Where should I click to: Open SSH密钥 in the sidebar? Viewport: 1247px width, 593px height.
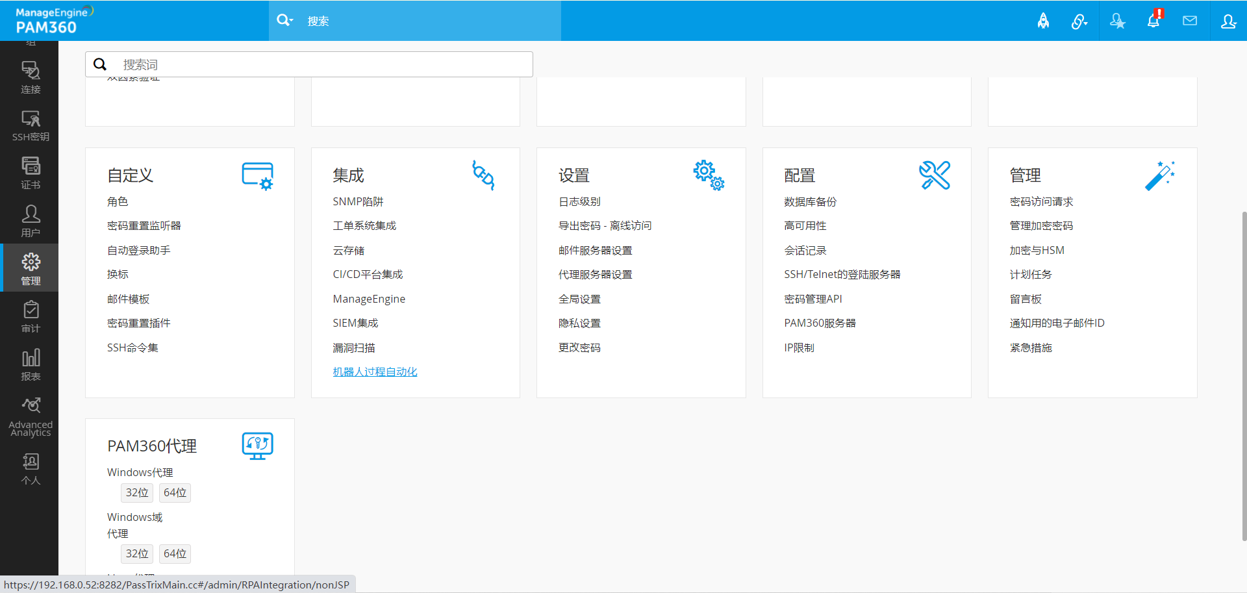(31, 126)
